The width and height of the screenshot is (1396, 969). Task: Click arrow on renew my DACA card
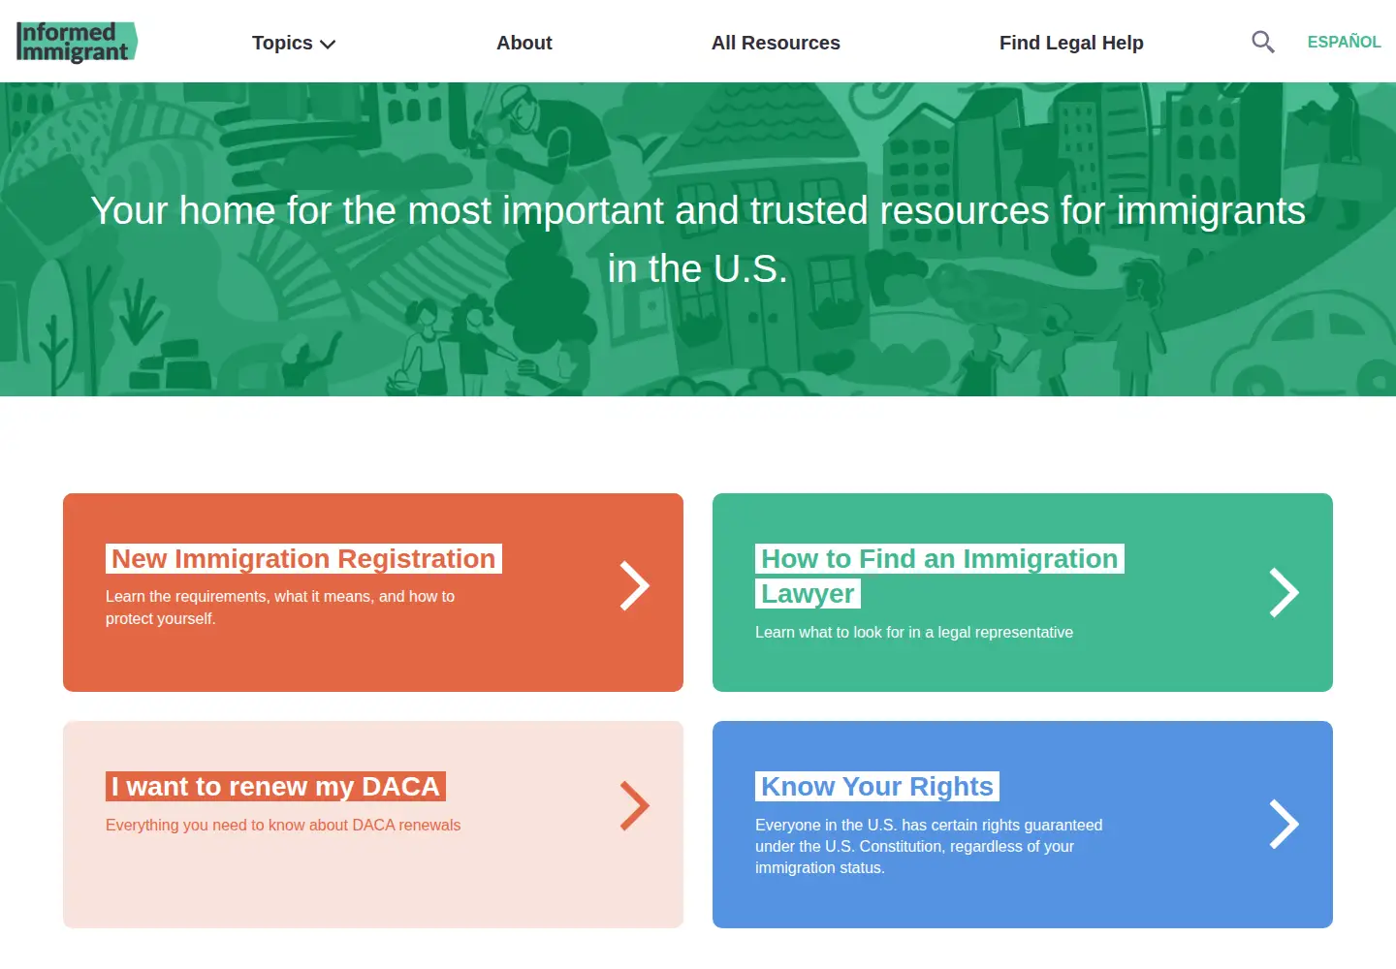pos(634,806)
